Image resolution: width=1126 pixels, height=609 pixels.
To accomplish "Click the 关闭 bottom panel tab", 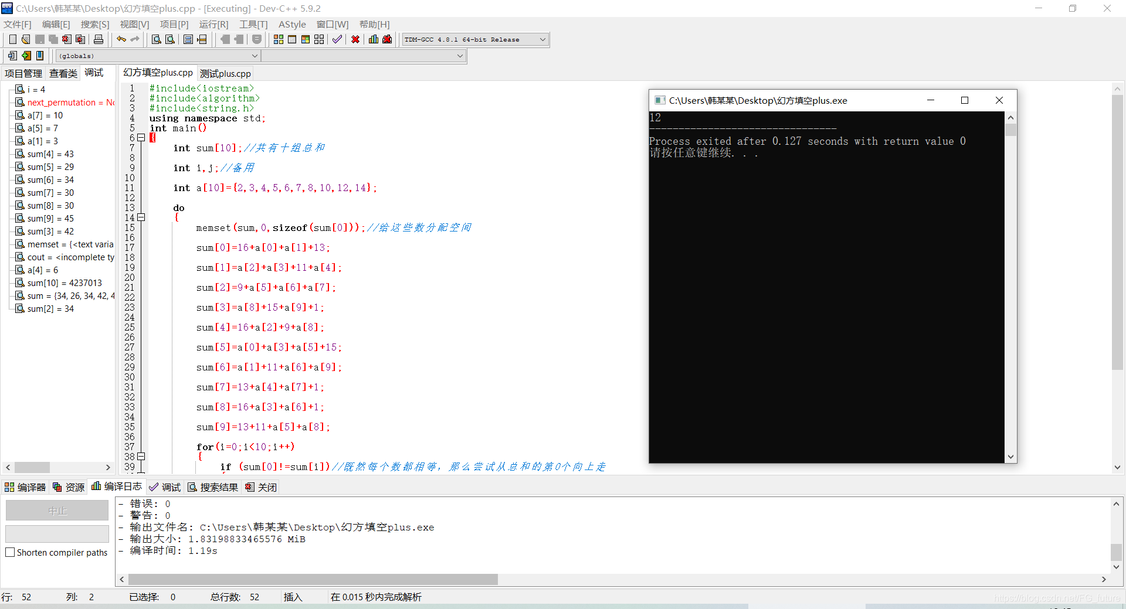I will click(261, 487).
